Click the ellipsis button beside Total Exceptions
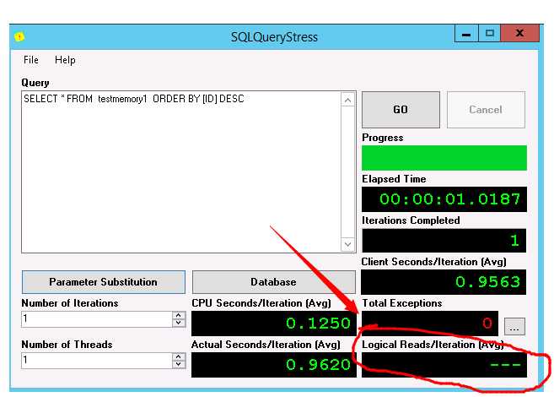Screen dimensions: 554x397 pyautogui.click(x=514, y=326)
